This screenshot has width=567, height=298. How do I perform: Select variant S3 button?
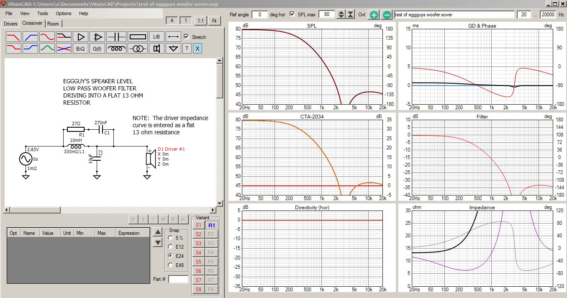coord(198,244)
